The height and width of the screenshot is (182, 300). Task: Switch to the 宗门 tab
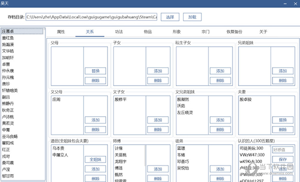(x=205, y=32)
